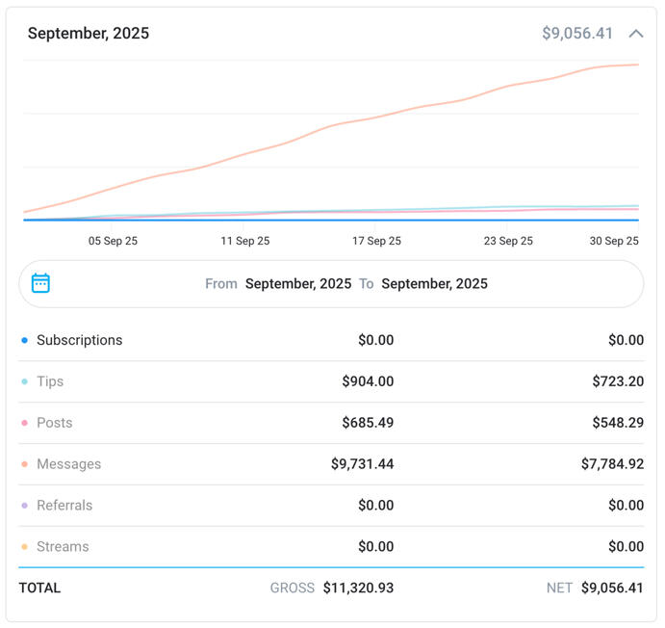Toggle the orange Messages legend dot
The width and height of the screenshot is (665, 628).
click(25, 465)
